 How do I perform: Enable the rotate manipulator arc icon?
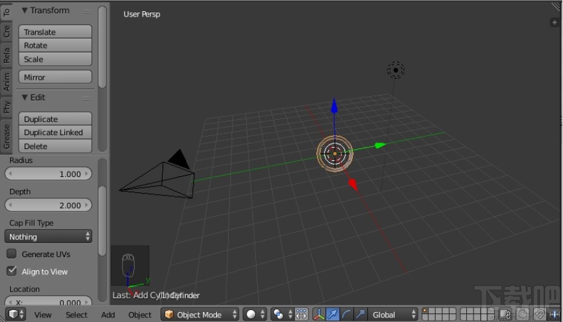[x=347, y=315]
